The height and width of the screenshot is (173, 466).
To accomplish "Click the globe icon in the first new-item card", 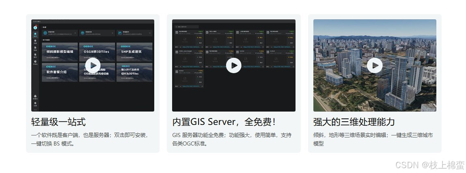I will (45, 33).
